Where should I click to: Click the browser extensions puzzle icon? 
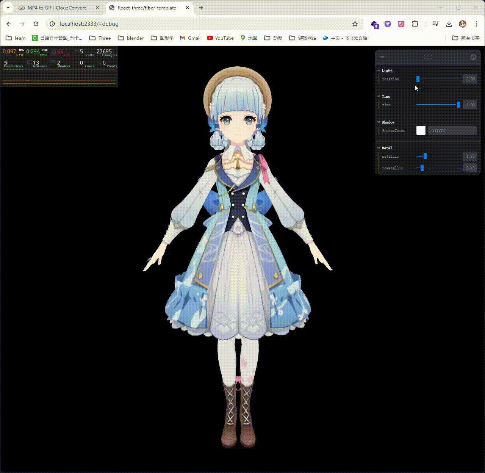[x=415, y=24]
